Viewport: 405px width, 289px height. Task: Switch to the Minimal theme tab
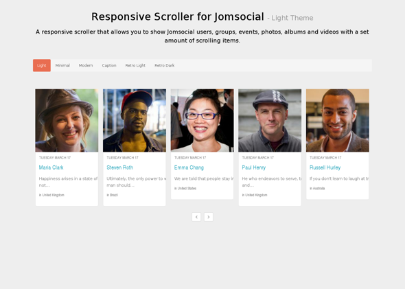pos(62,65)
